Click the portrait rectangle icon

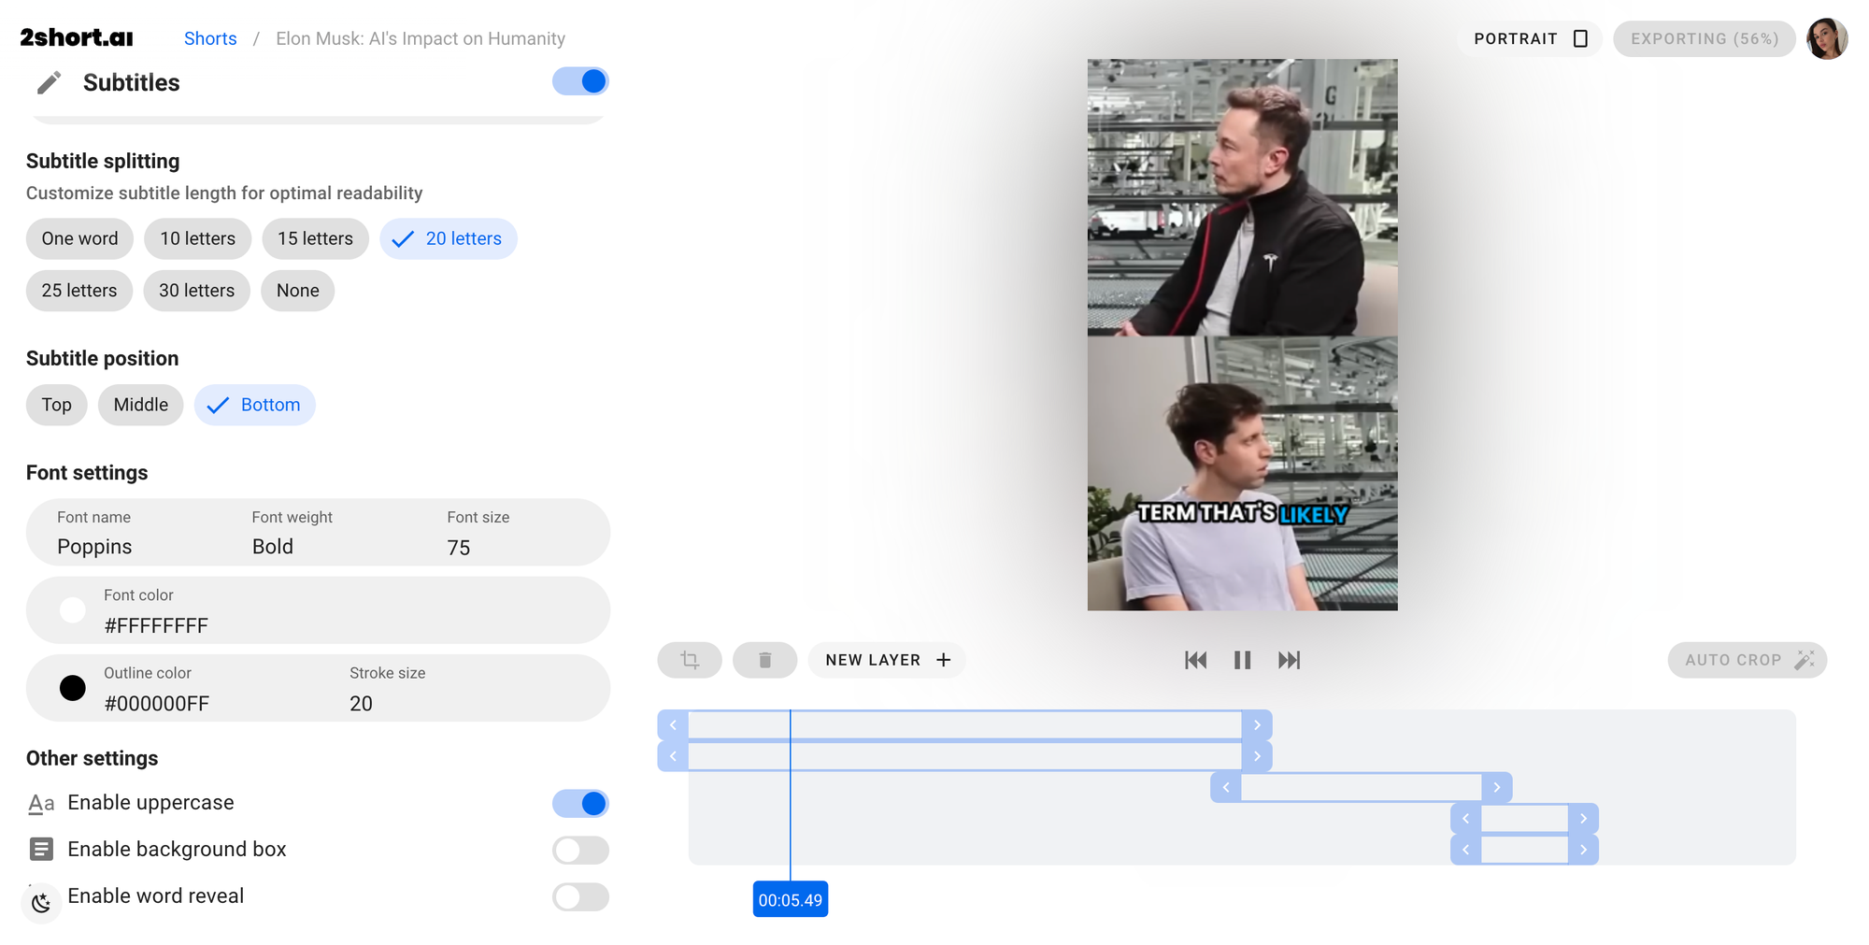coord(1580,38)
